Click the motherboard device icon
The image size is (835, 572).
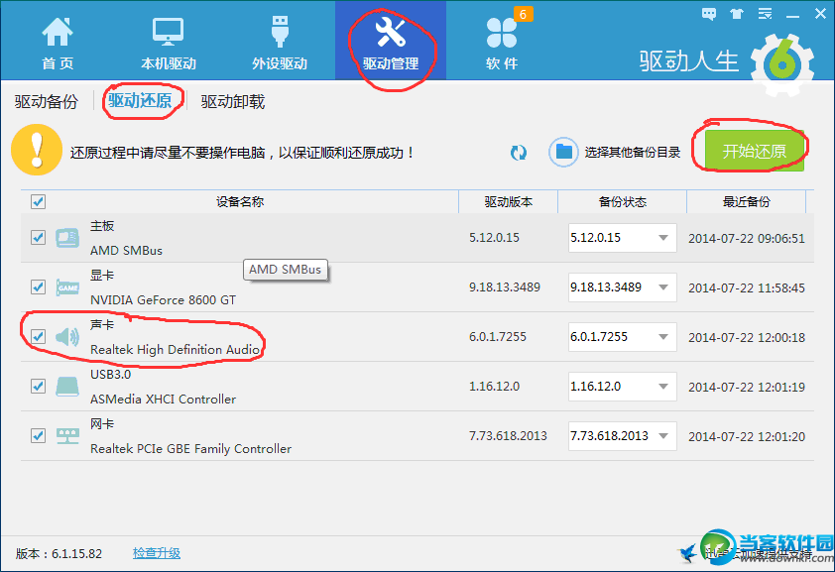[67, 238]
